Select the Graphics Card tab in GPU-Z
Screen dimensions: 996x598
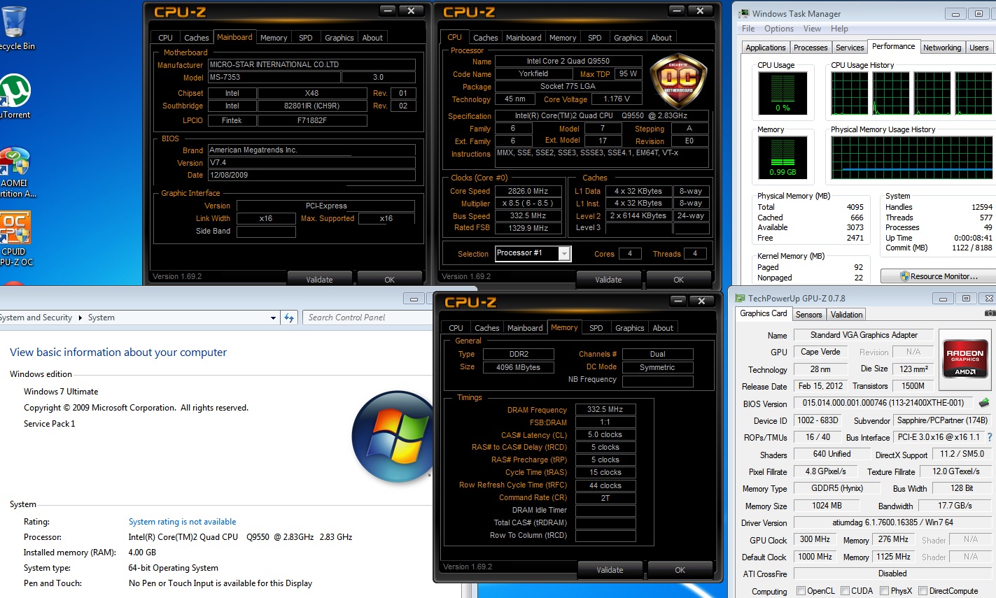[x=764, y=313]
